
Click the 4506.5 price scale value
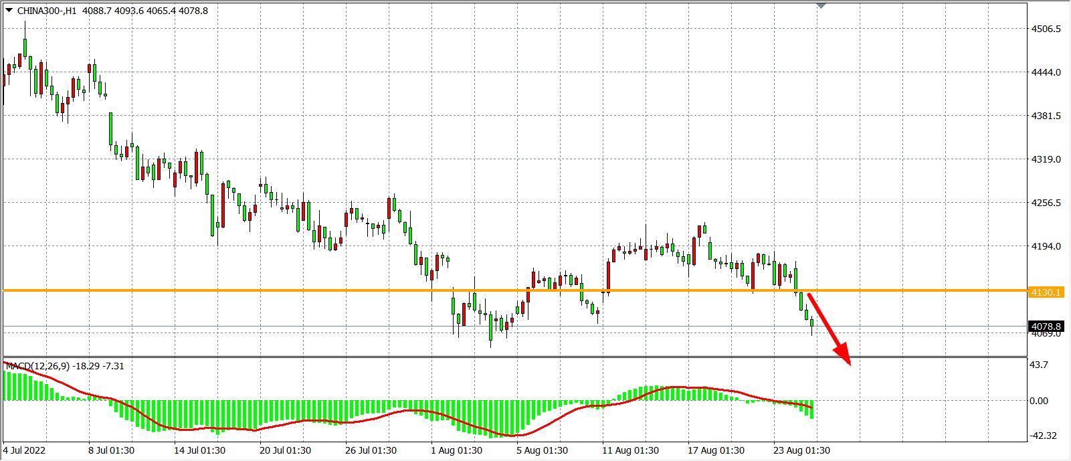click(x=1046, y=29)
